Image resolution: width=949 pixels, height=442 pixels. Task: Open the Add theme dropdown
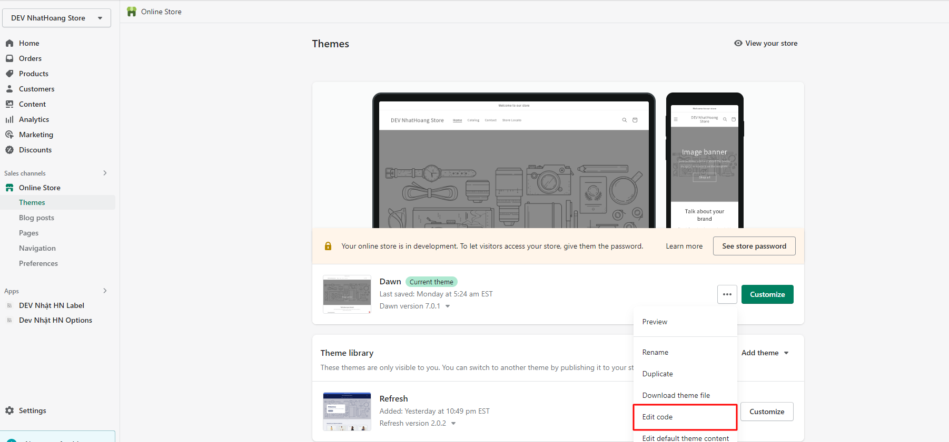(x=765, y=353)
